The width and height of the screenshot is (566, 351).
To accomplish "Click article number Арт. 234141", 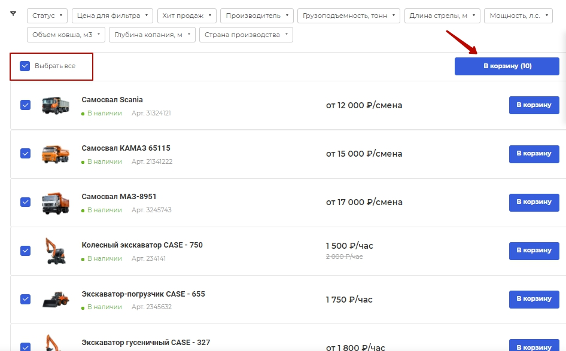I will point(149,259).
